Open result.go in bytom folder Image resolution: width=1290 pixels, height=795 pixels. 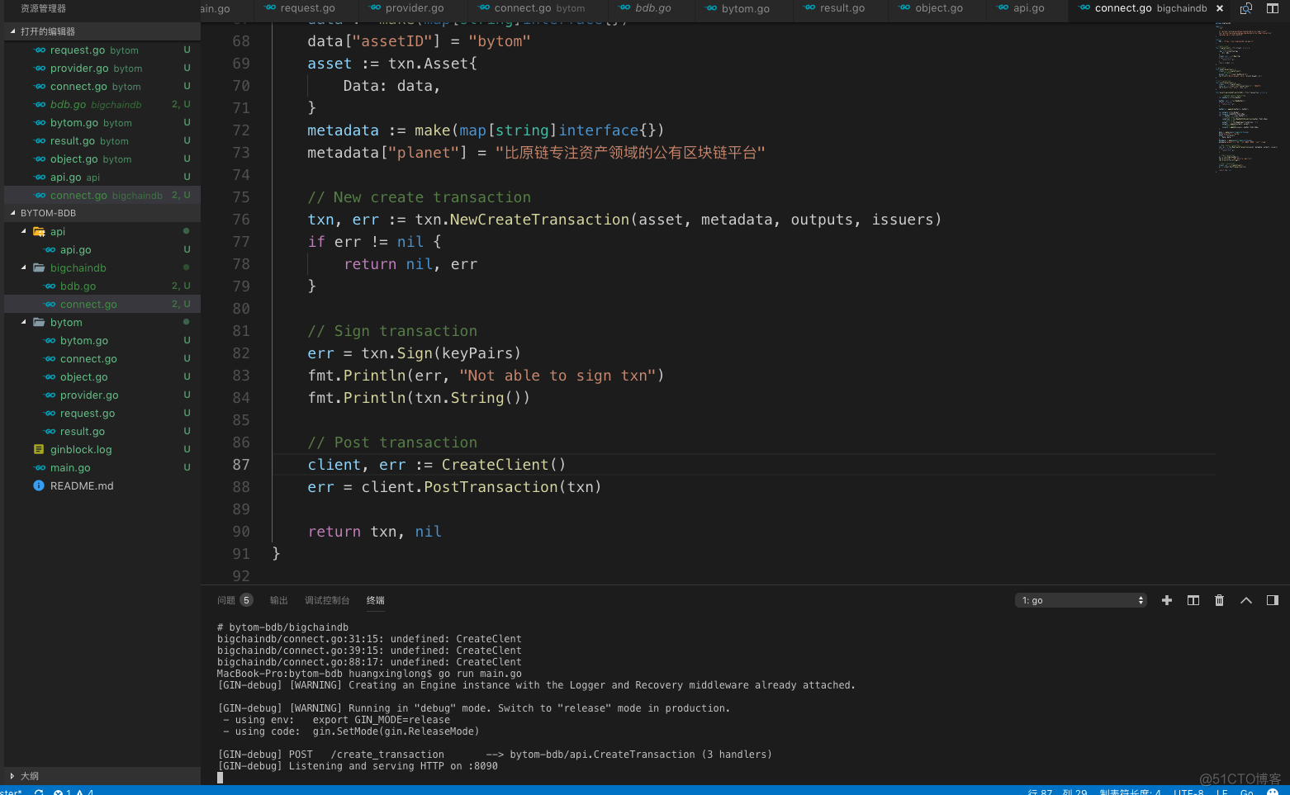tap(102, 432)
